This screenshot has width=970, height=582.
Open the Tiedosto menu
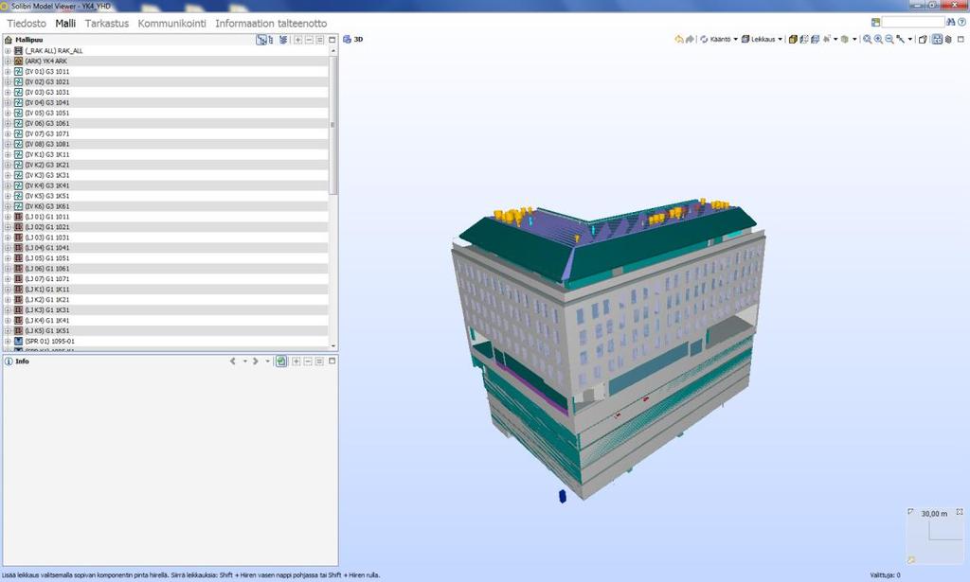click(x=27, y=24)
